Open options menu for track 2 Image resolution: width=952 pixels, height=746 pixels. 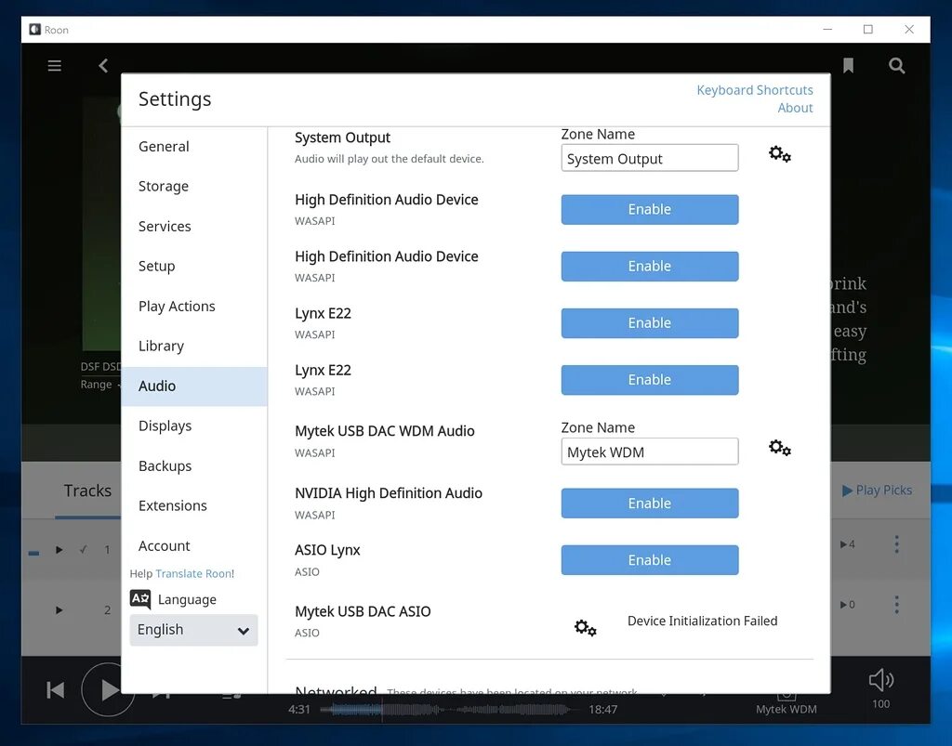(x=897, y=604)
